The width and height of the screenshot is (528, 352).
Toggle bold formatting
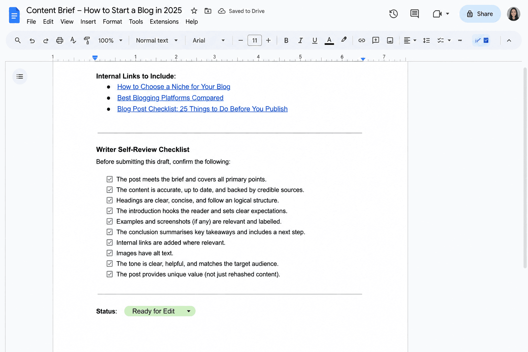click(x=286, y=40)
